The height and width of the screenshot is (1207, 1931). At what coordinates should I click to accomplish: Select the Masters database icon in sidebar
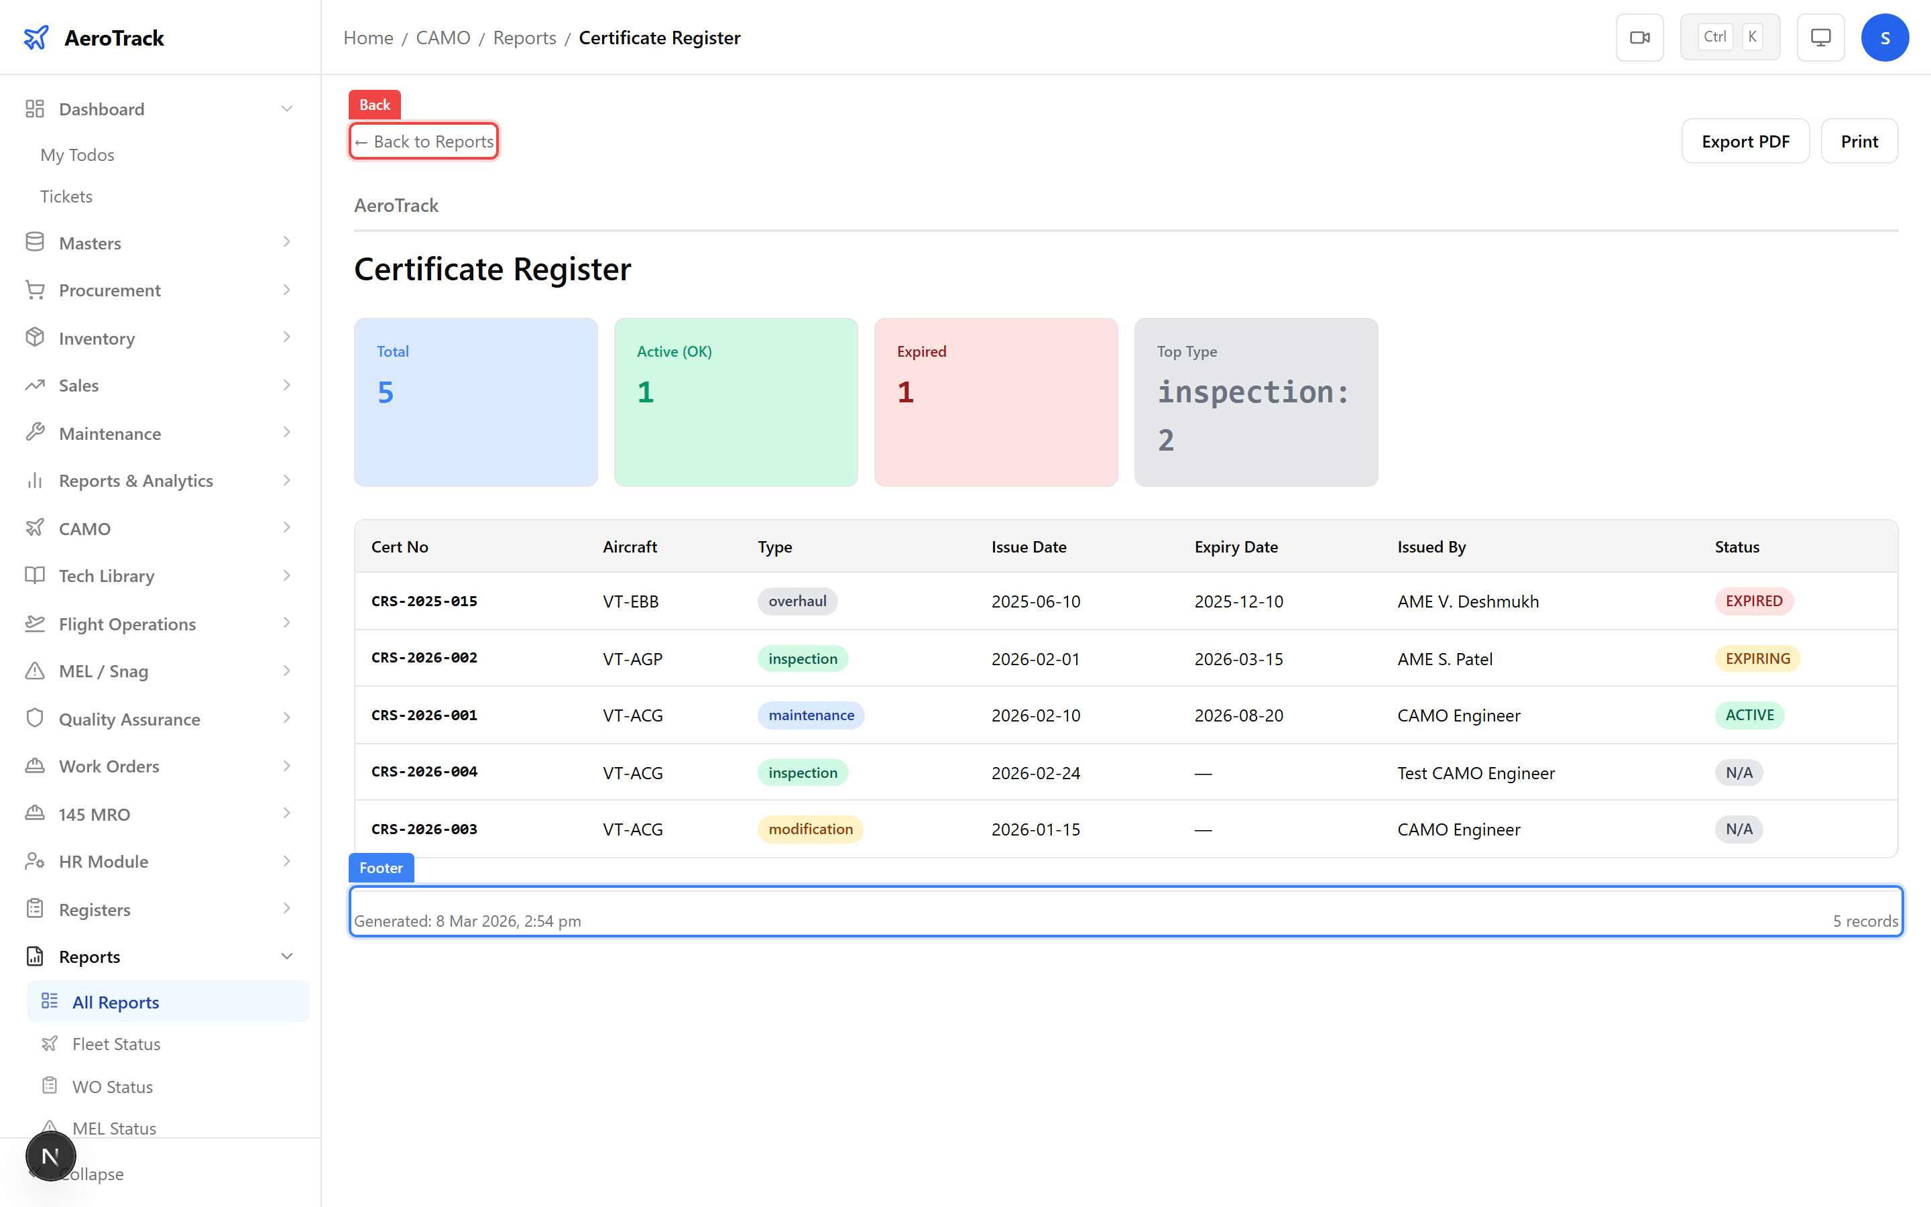point(35,242)
